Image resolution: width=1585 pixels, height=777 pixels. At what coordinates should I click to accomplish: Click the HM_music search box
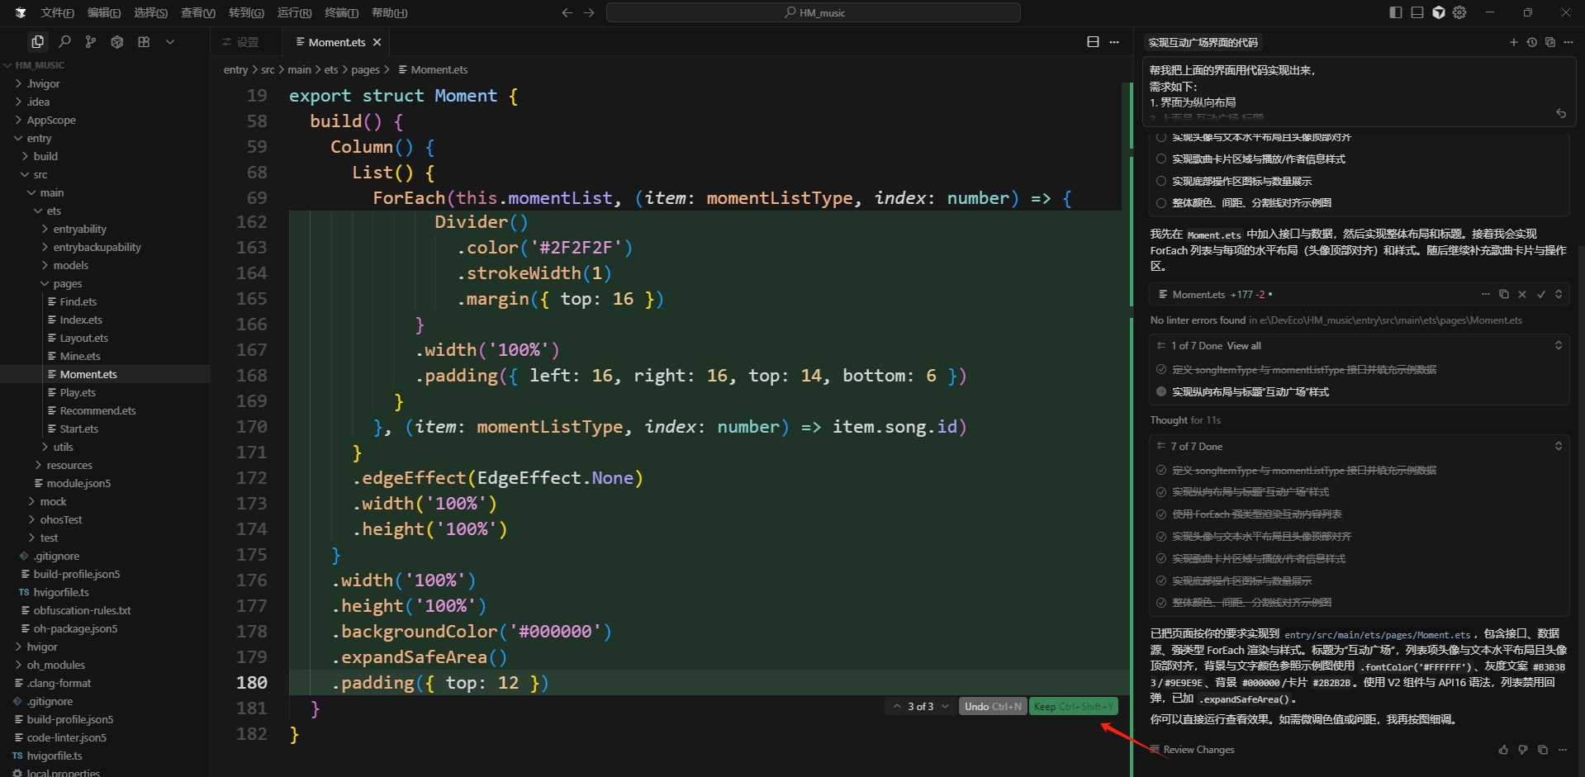[814, 12]
